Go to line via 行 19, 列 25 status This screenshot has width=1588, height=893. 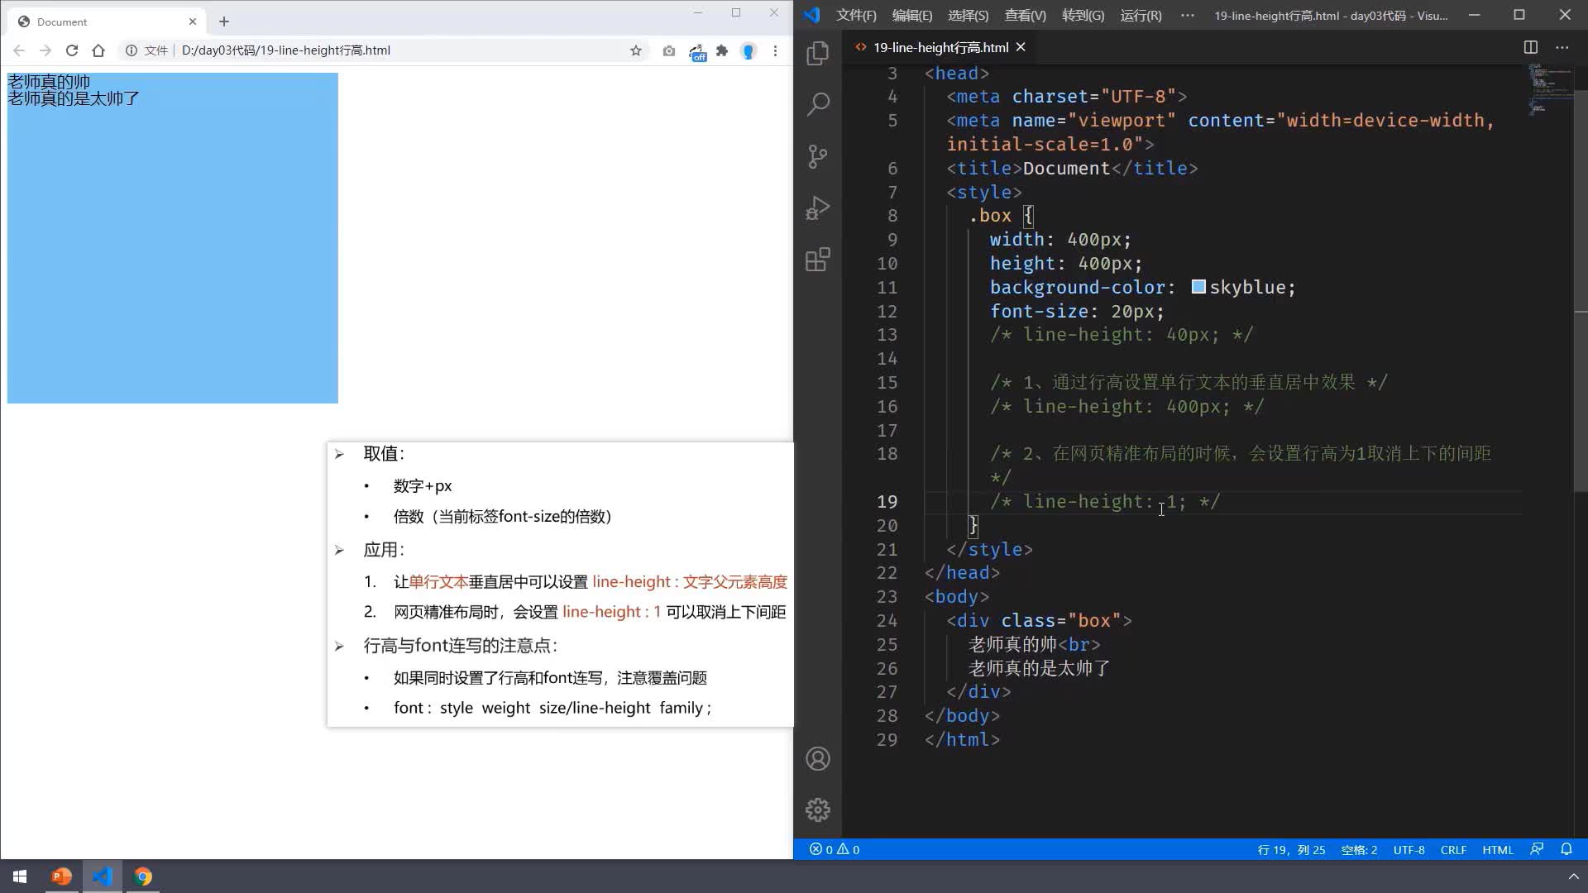[1291, 849]
